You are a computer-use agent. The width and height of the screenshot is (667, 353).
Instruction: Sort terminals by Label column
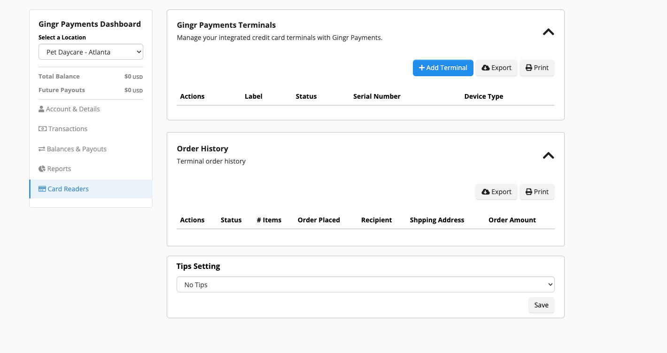[x=254, y=96]
